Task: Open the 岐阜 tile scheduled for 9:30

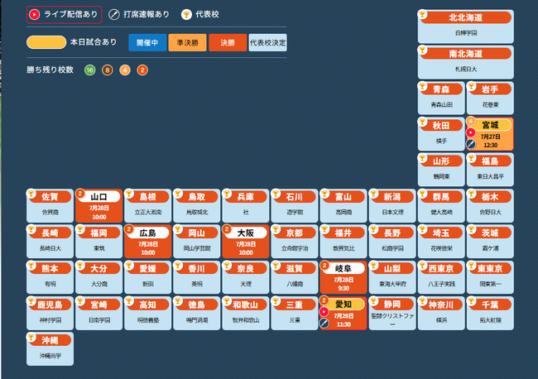Action: (343, 277)
